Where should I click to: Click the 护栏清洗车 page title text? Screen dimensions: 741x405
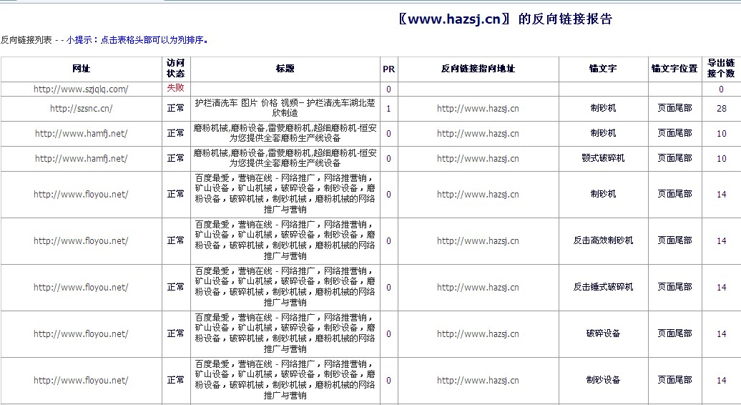(x=285, y=108)
